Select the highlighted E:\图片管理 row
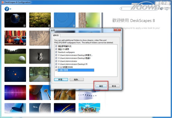 click(x=76, y=70)
